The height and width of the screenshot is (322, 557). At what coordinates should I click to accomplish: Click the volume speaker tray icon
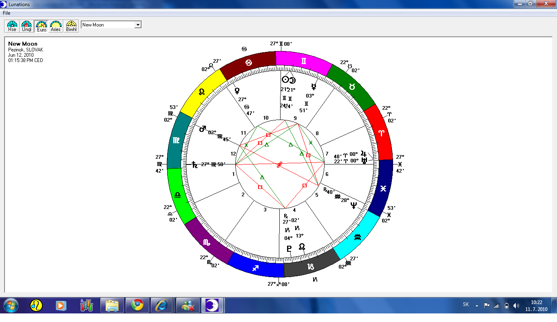(x=516, y=305)
